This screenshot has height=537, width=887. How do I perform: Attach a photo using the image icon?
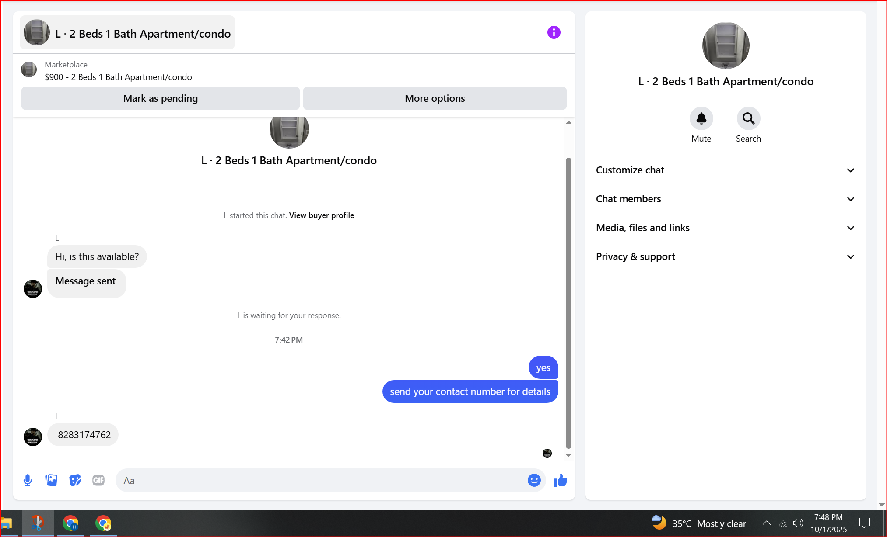pyautogui.click(x=51, y=480)
